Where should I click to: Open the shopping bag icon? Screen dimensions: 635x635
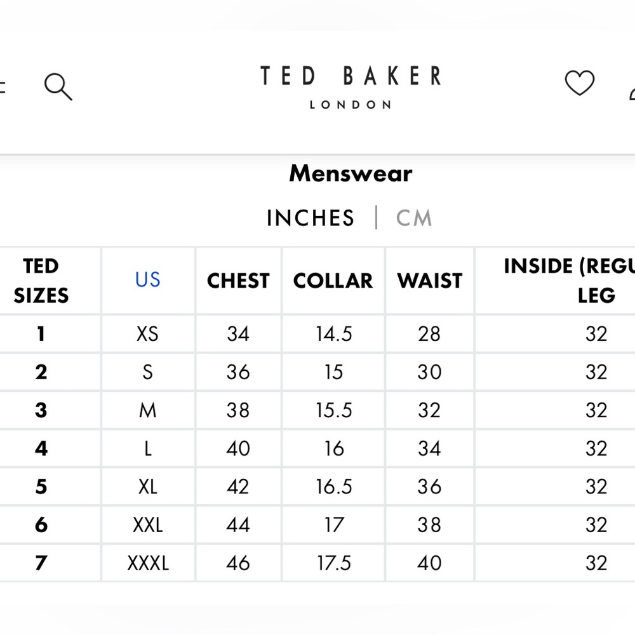(x=631, y=92)
